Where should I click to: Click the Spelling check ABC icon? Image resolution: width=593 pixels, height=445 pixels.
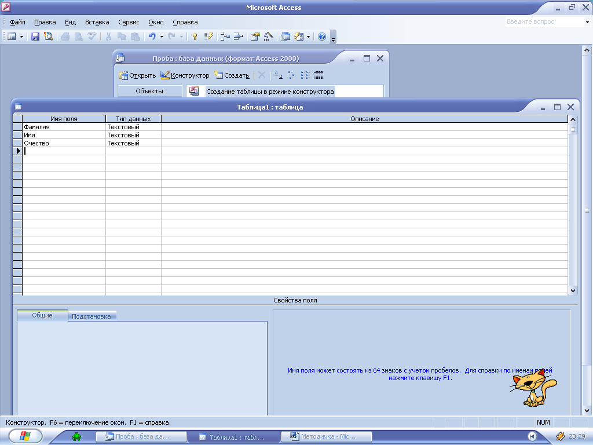point(92,37)
